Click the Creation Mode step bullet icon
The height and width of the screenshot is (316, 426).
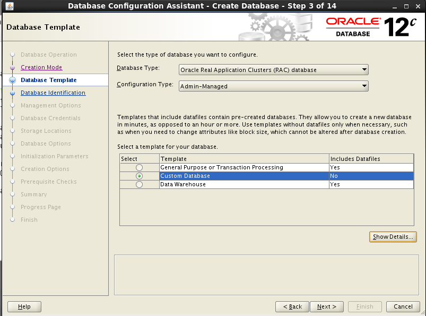pyautogui.click(x=12, y=67)
